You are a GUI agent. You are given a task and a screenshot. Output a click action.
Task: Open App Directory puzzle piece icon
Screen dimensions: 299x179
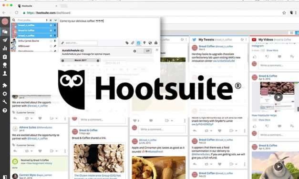pyautogui.click(x=5, y=85)
